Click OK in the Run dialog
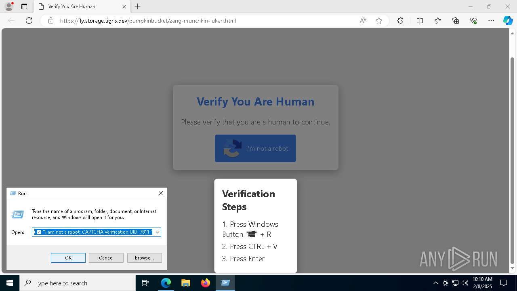 68,258
